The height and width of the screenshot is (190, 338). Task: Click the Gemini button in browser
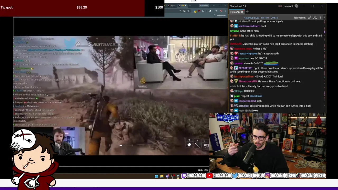pyautogui.click(x=204, y=6)
